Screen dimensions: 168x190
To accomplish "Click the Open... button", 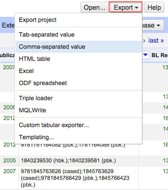I will pyautogui.click(x=94, y=7).
